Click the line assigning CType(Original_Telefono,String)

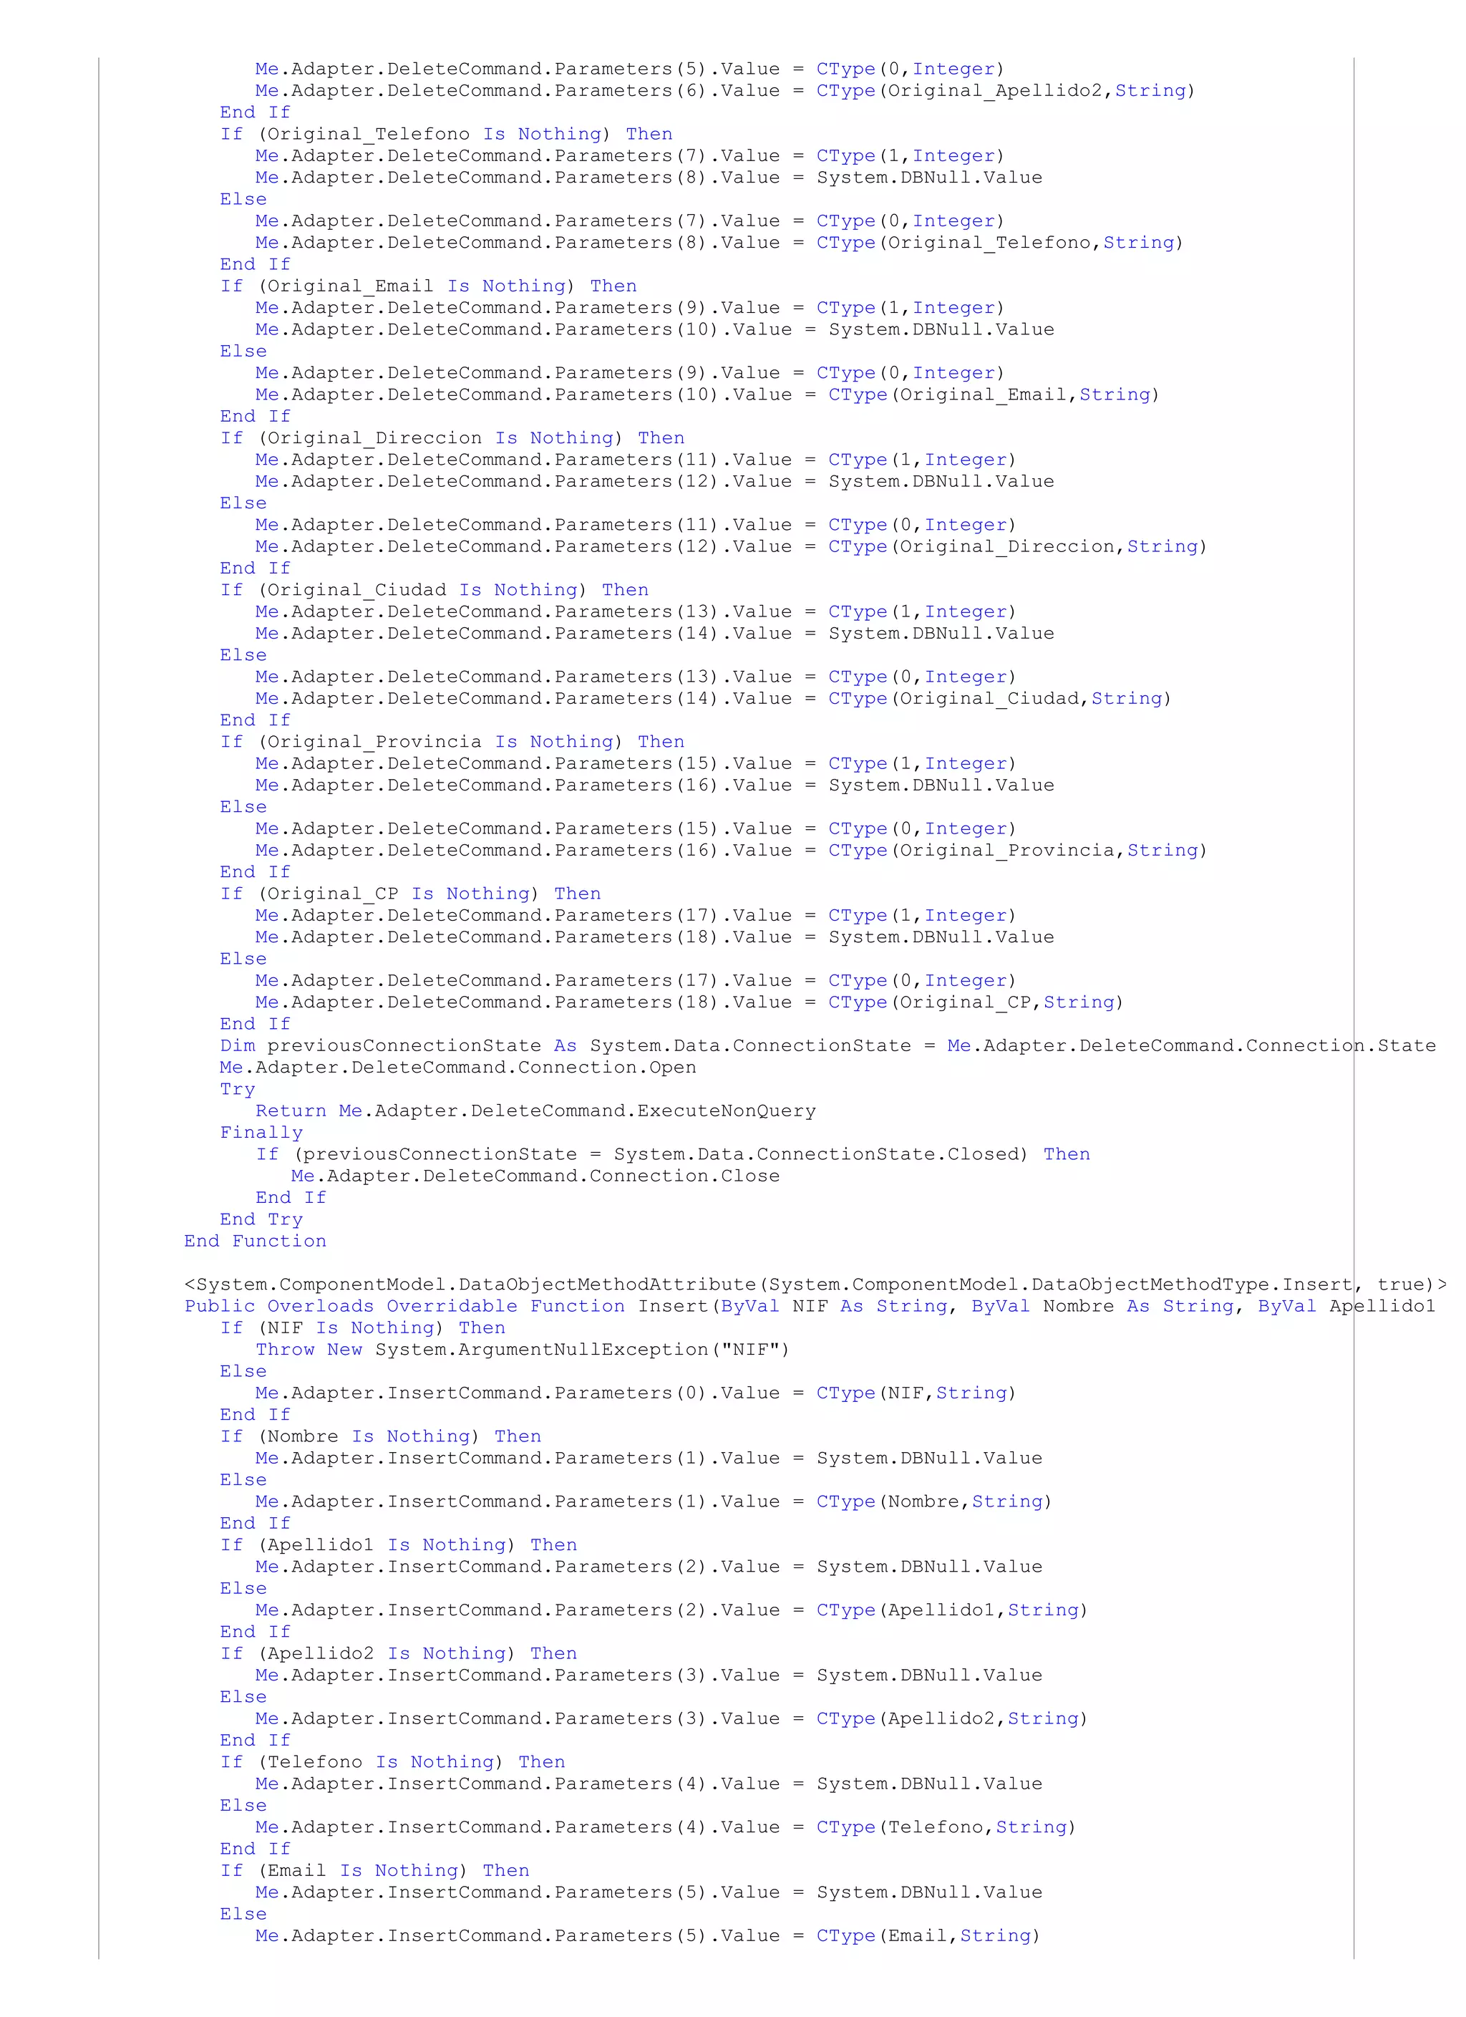tap(719, 243)
